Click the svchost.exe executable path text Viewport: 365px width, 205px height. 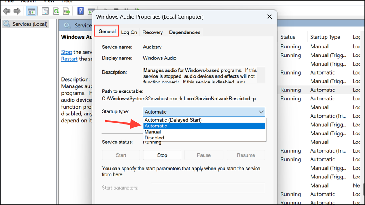(x=178, y=99)
